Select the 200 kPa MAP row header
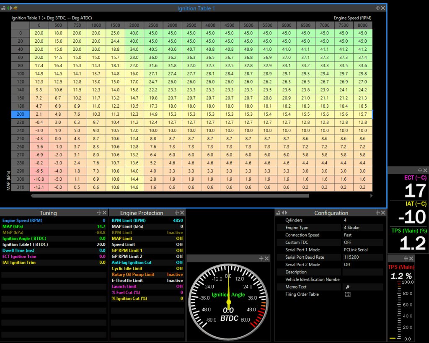Screen dimensions: 429x343 pyautogui.click(x=21, y=114)
